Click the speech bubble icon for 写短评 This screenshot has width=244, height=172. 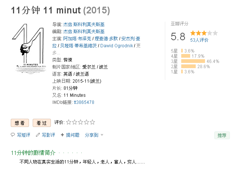13,135
